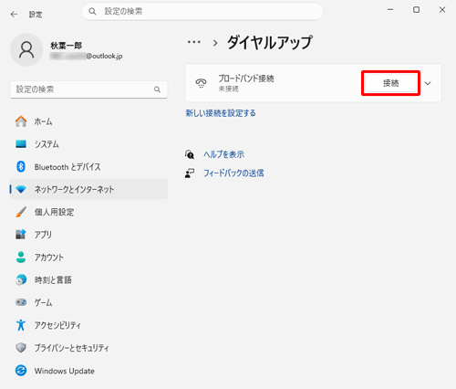456x389 pixels.
Task: Click the 接続 button
Action: tap(390, 83)
